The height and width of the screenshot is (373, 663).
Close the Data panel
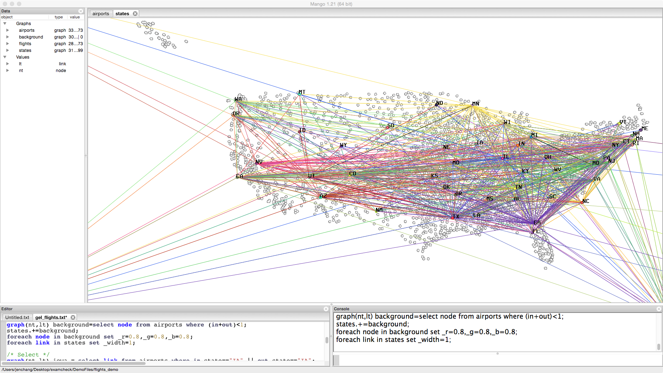81,11
